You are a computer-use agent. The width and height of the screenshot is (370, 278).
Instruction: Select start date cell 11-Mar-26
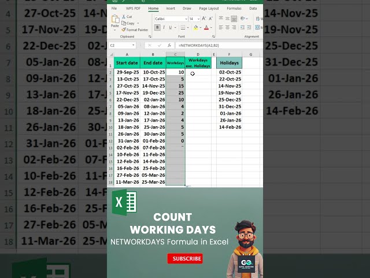point(127,182)
